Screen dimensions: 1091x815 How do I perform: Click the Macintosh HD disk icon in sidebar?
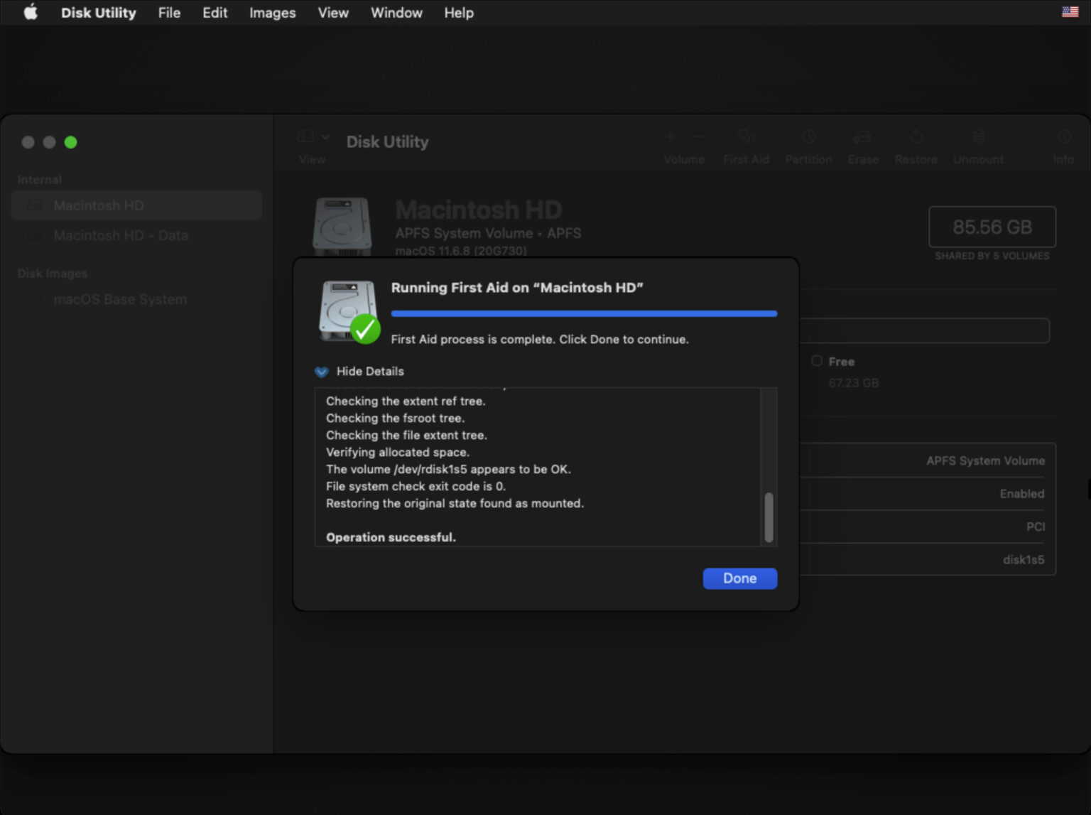coord(34,205)
